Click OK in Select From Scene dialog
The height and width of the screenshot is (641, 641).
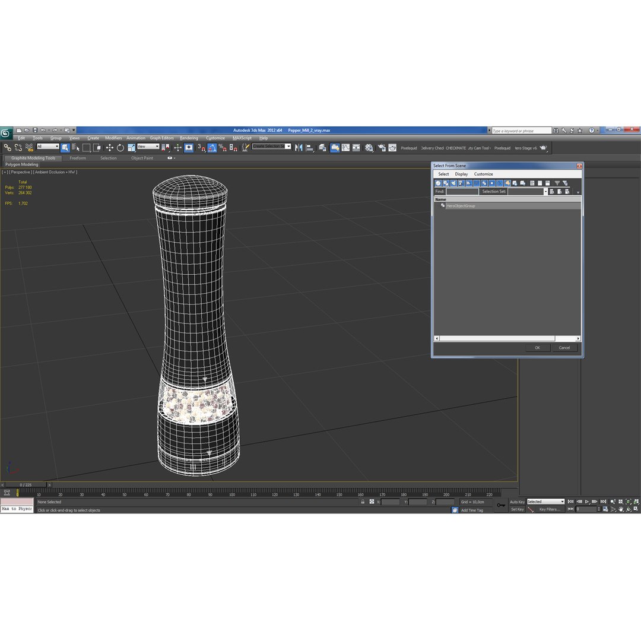click(537, 348)
